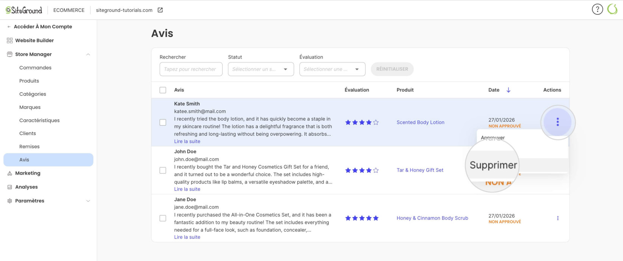This screenshot has width=623, height=261.
Task: Go to Commandes in sidebar
Action: point(35,68)
